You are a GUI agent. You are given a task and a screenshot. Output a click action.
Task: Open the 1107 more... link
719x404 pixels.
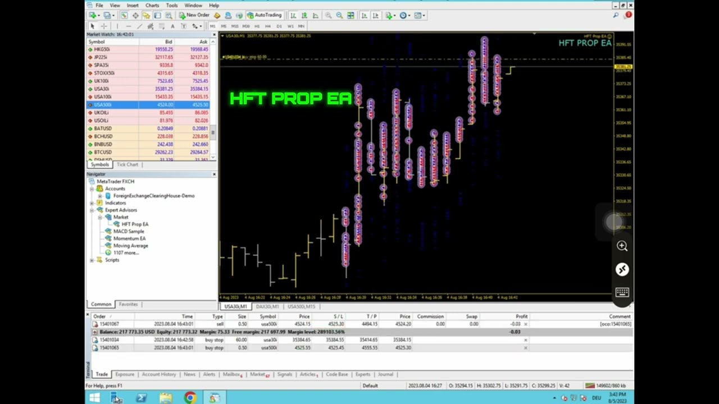126,252
